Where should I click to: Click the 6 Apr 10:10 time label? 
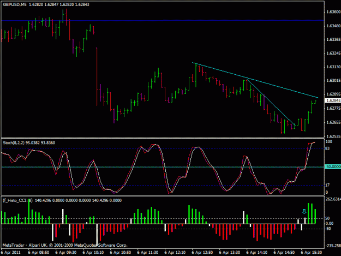[93, 253]
